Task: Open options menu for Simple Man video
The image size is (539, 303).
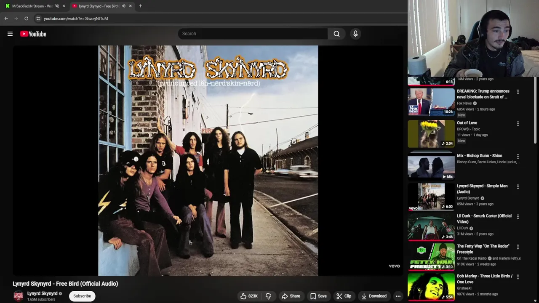Action: click(x=518, y=186)
